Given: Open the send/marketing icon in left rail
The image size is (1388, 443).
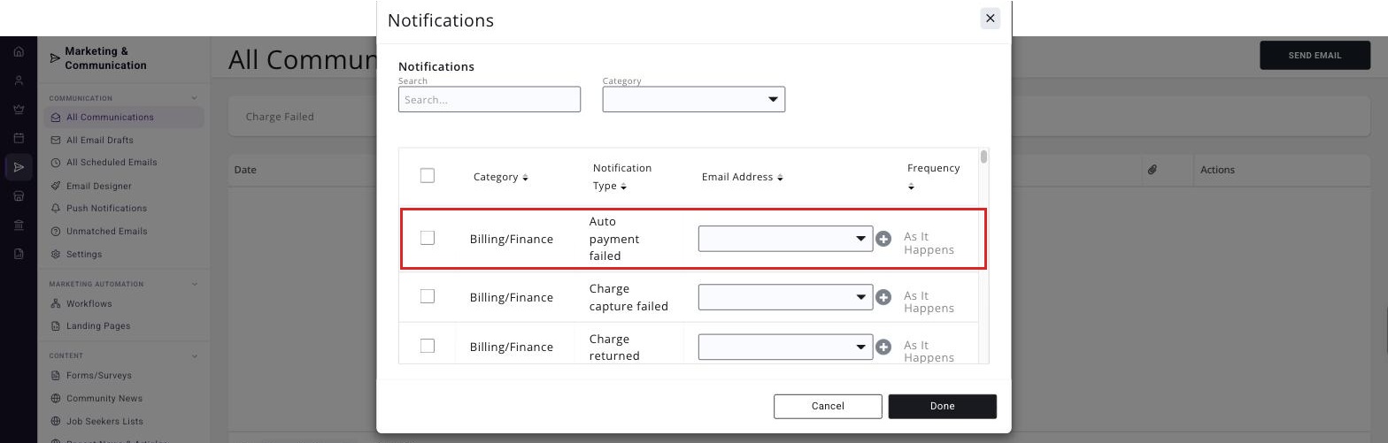Looking at the screenshot, I should click(19, 167).
